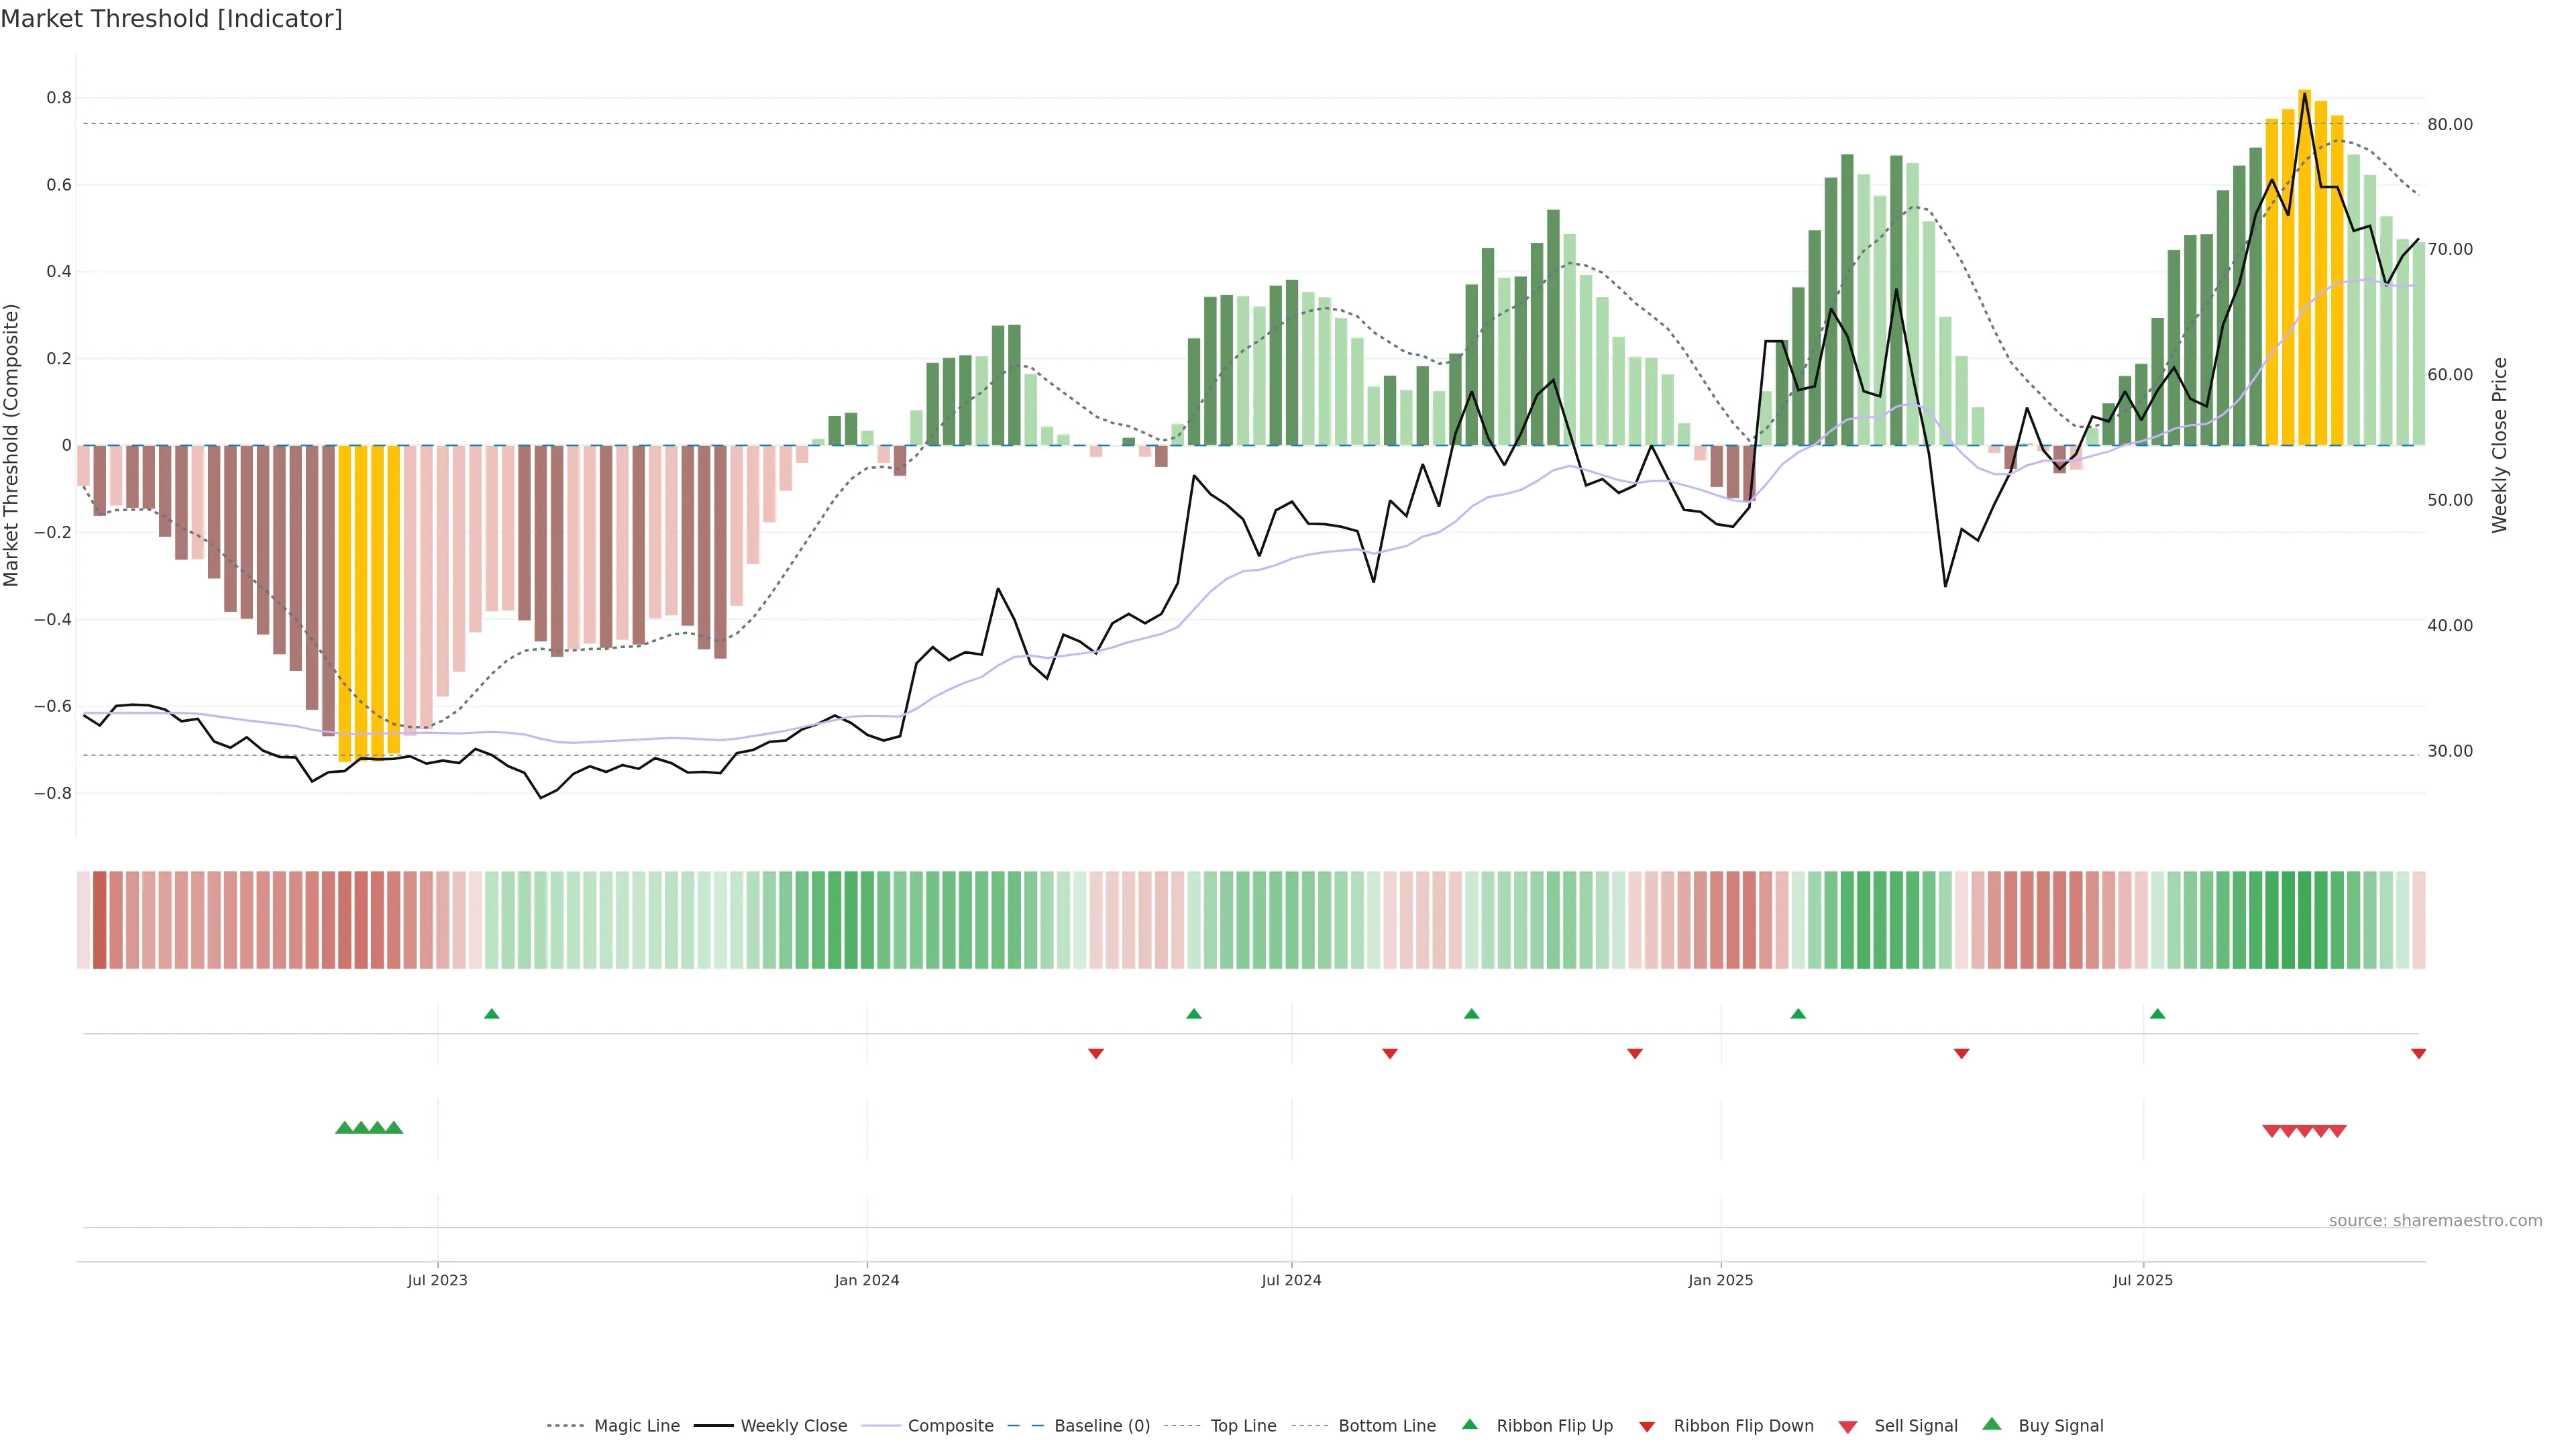Image resolution: width=2576 pixels, height=1449 pixels.
Task: Toggle Composite series in legend
Action: click(950, 1426)
